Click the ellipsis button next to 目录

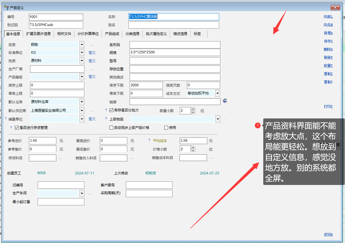click(x=92, y=45)
